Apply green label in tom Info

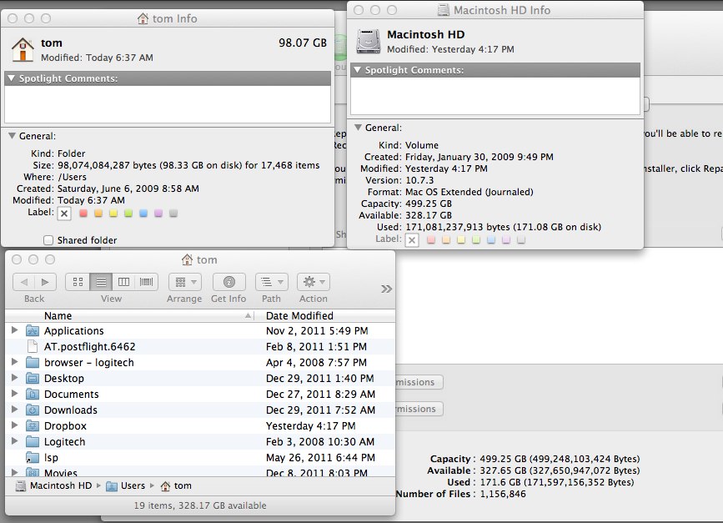(128, 213)
